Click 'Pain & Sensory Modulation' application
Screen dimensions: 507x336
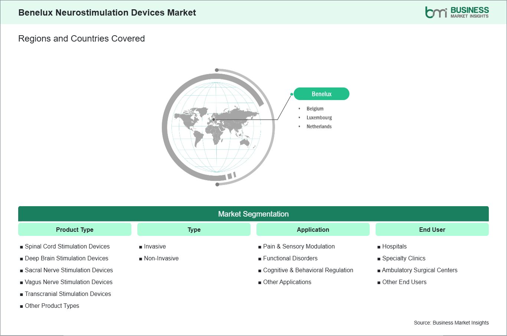299,246
